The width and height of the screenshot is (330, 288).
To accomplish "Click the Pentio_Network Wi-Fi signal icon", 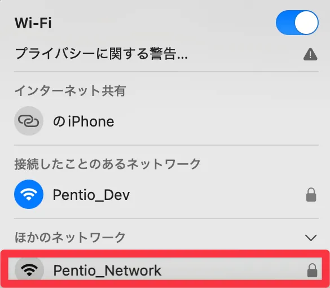I will coord(29,270).
